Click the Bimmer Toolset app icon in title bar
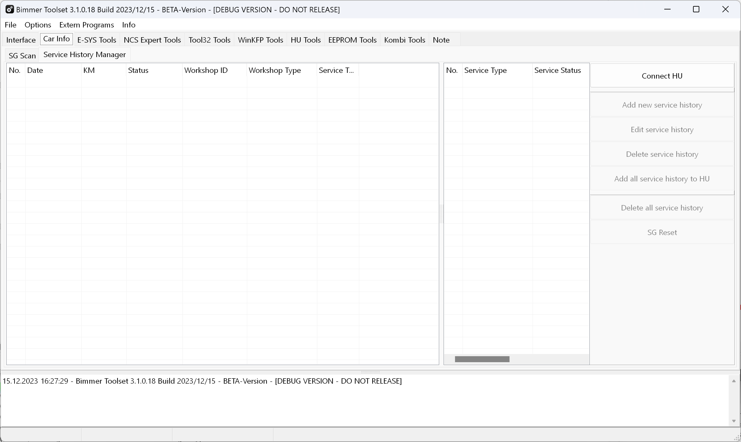 [x=9, y=9]
